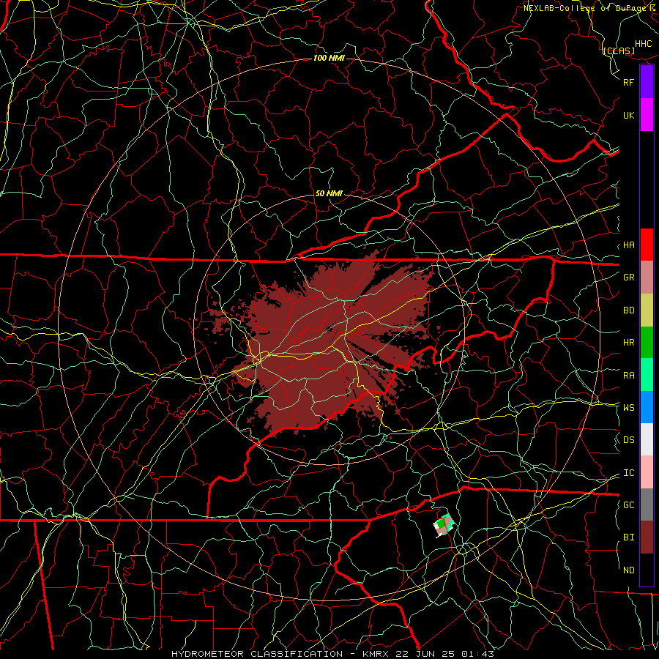Click the [CLAS] units label
This screenshot has height=659, width=659.
[619, 51]
